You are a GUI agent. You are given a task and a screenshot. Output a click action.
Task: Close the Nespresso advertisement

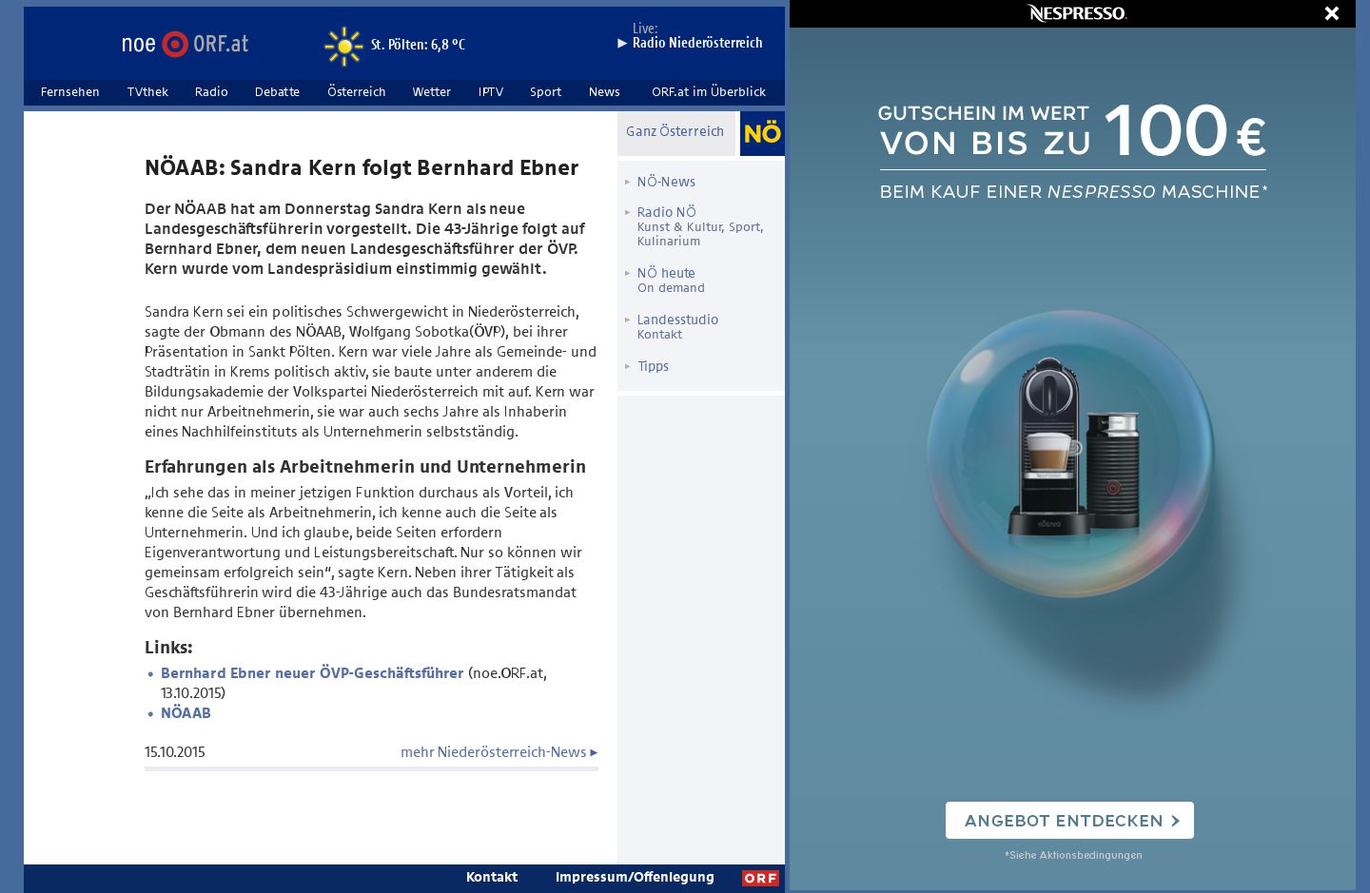pos(1332,13)
